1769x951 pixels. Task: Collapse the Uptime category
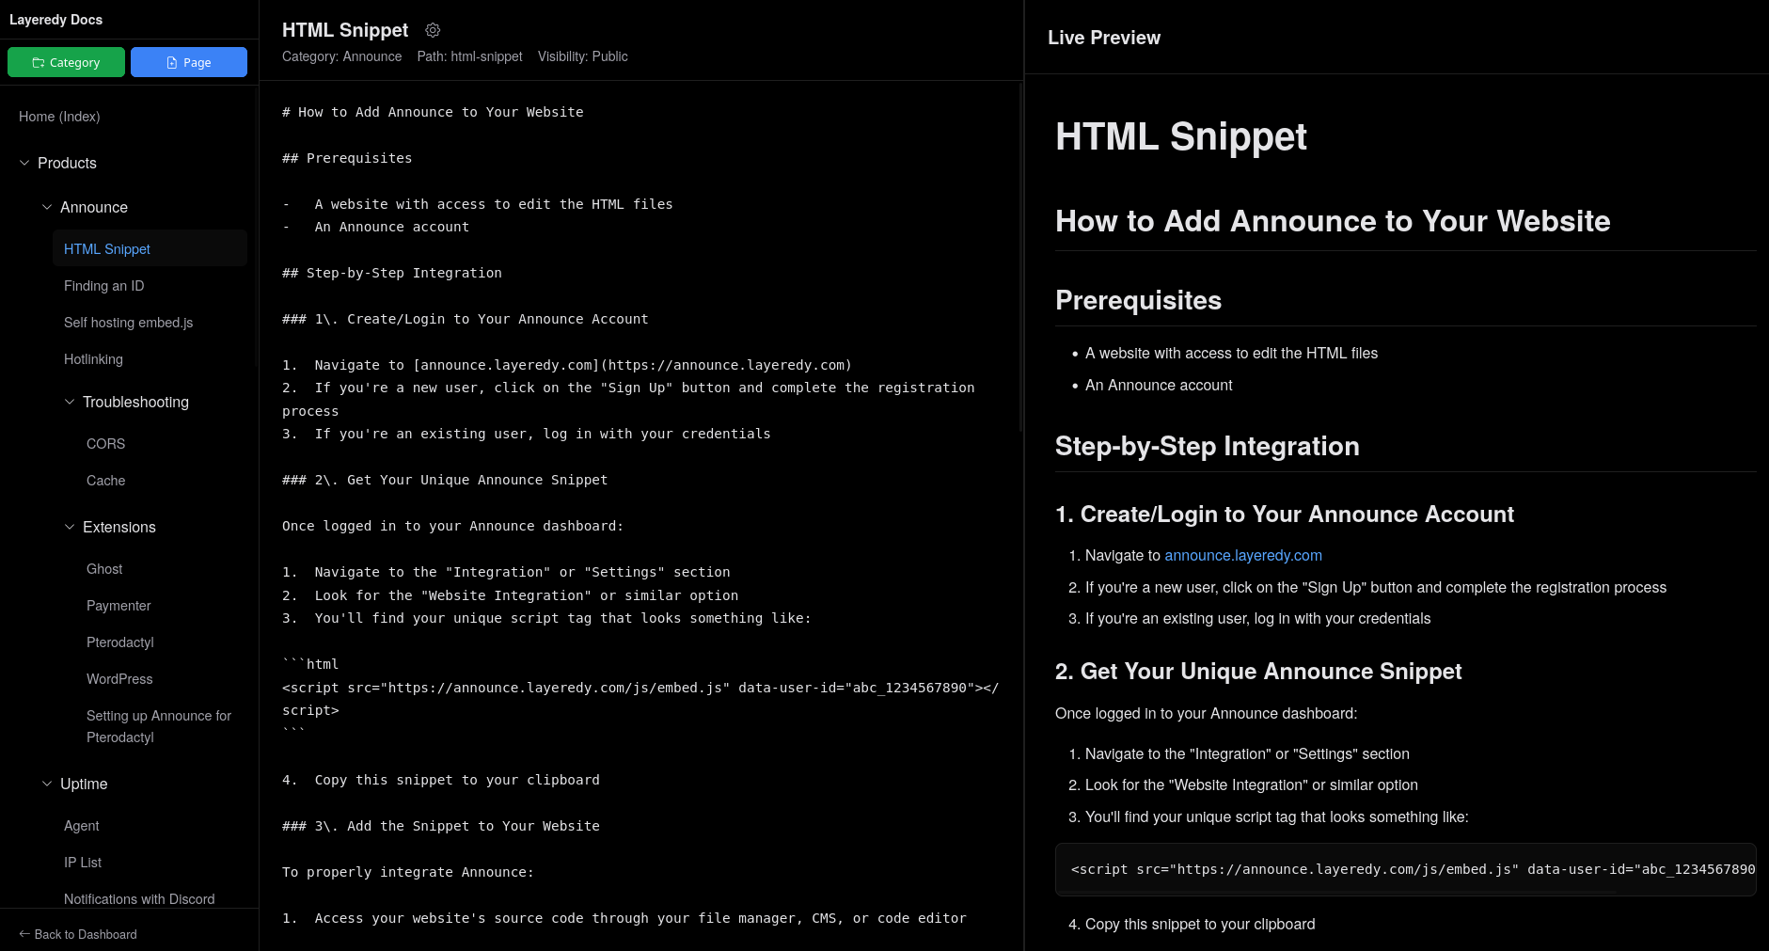pos(47,784)
